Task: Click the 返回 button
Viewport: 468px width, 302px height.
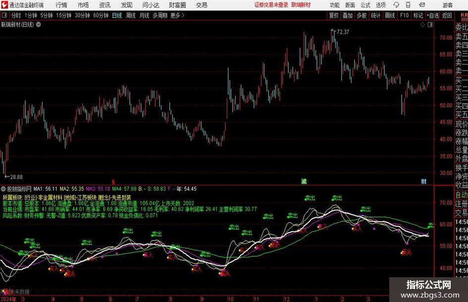Action: 447,15
